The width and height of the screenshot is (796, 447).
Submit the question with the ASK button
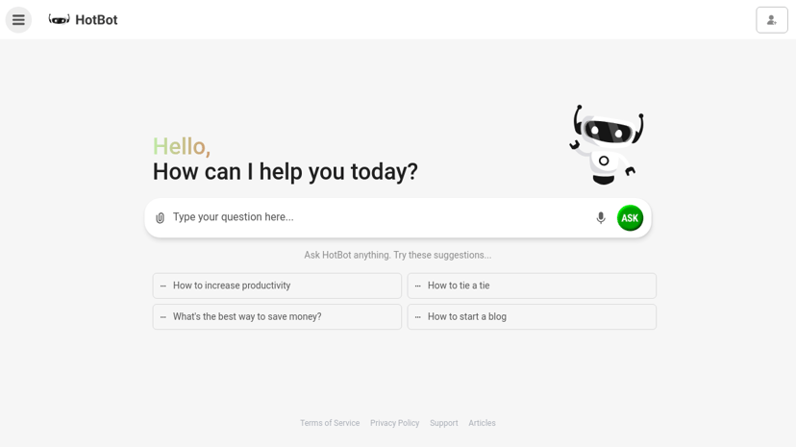point(630,217)
